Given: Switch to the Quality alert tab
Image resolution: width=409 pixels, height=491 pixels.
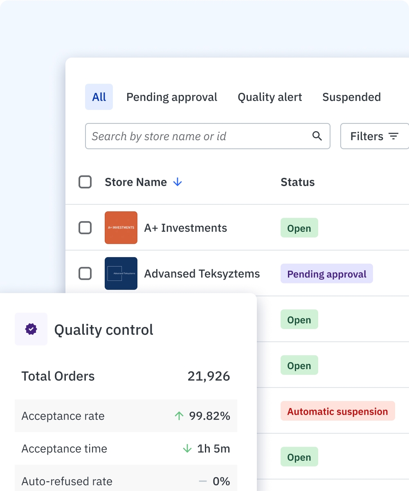Looking at the screenshot, I should 270,97.
